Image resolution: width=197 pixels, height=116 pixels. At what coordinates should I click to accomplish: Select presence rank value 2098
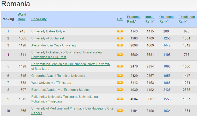click(134, 45)
